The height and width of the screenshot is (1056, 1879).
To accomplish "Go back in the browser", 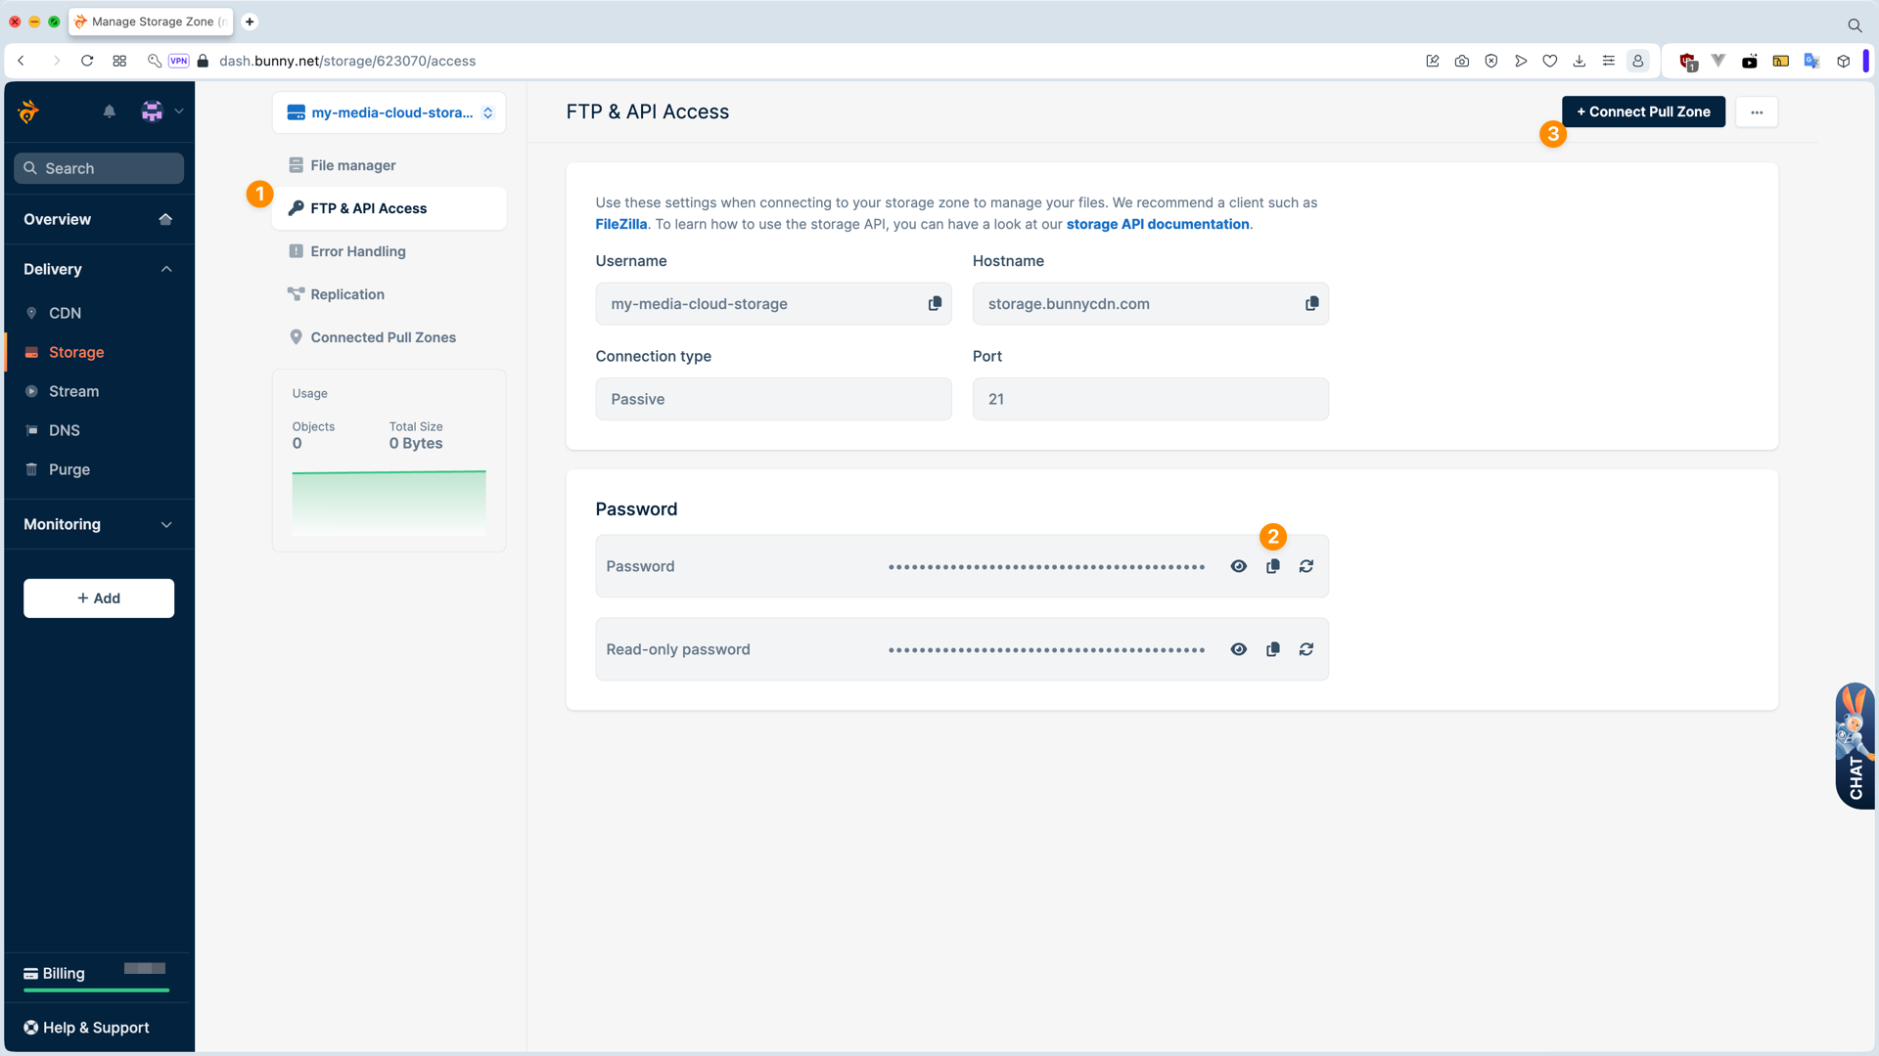I will point(21,61).
